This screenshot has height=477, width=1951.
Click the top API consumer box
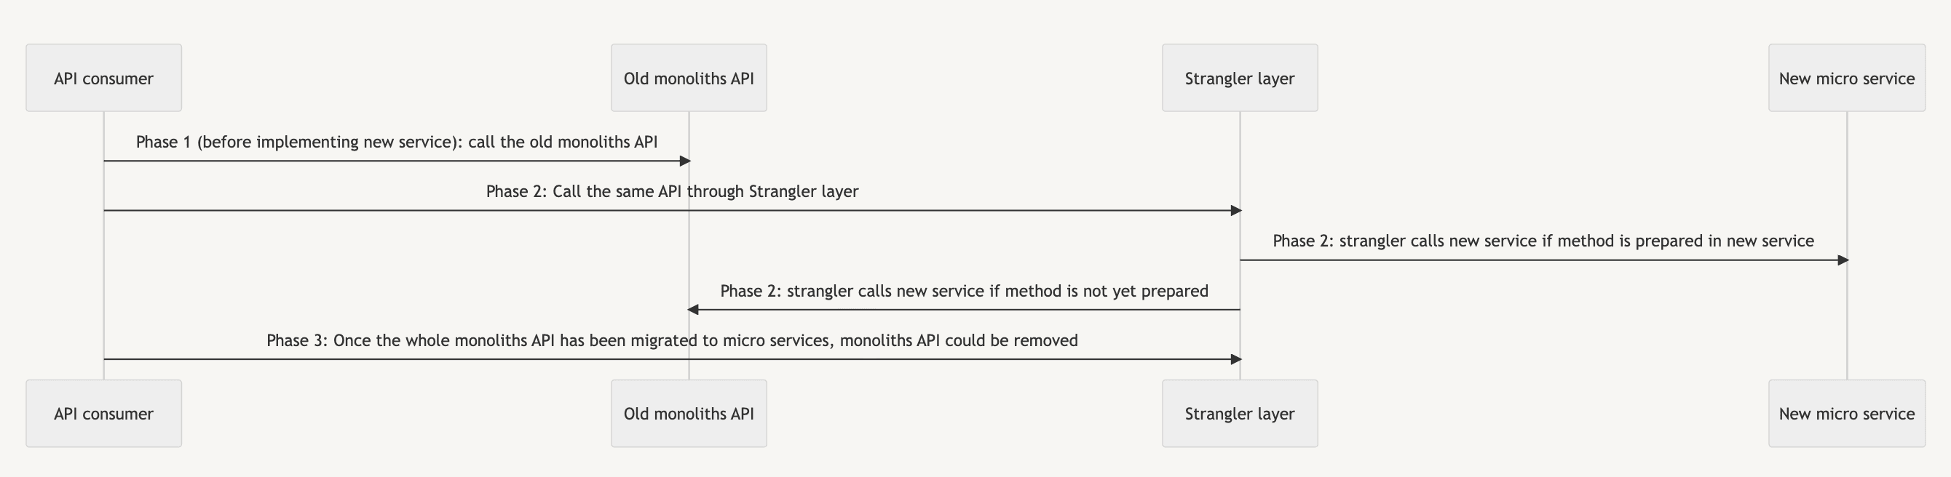(104, 78)
